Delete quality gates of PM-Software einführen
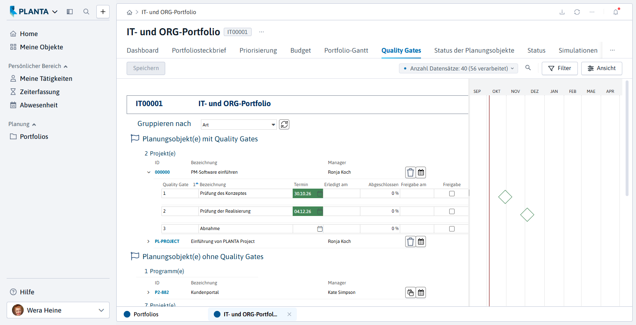This screenshot has width=636, height=325. click(x=410, y=172)
